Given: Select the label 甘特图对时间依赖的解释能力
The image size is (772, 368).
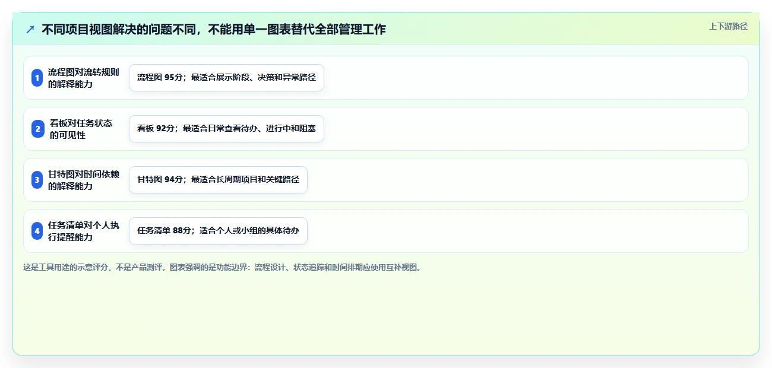Looking at the screenshot, I should (84, 180).
